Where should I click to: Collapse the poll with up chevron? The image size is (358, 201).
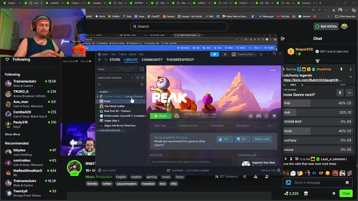point(349,93)
